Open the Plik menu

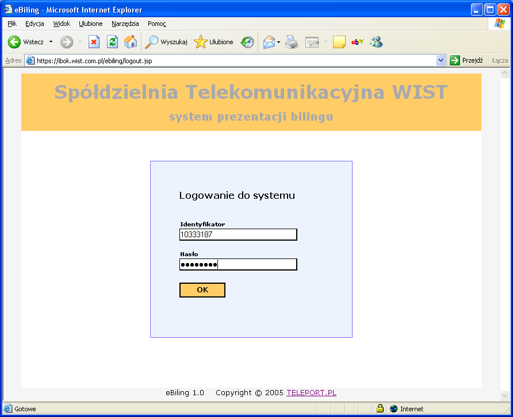click(x=12, y=24)
